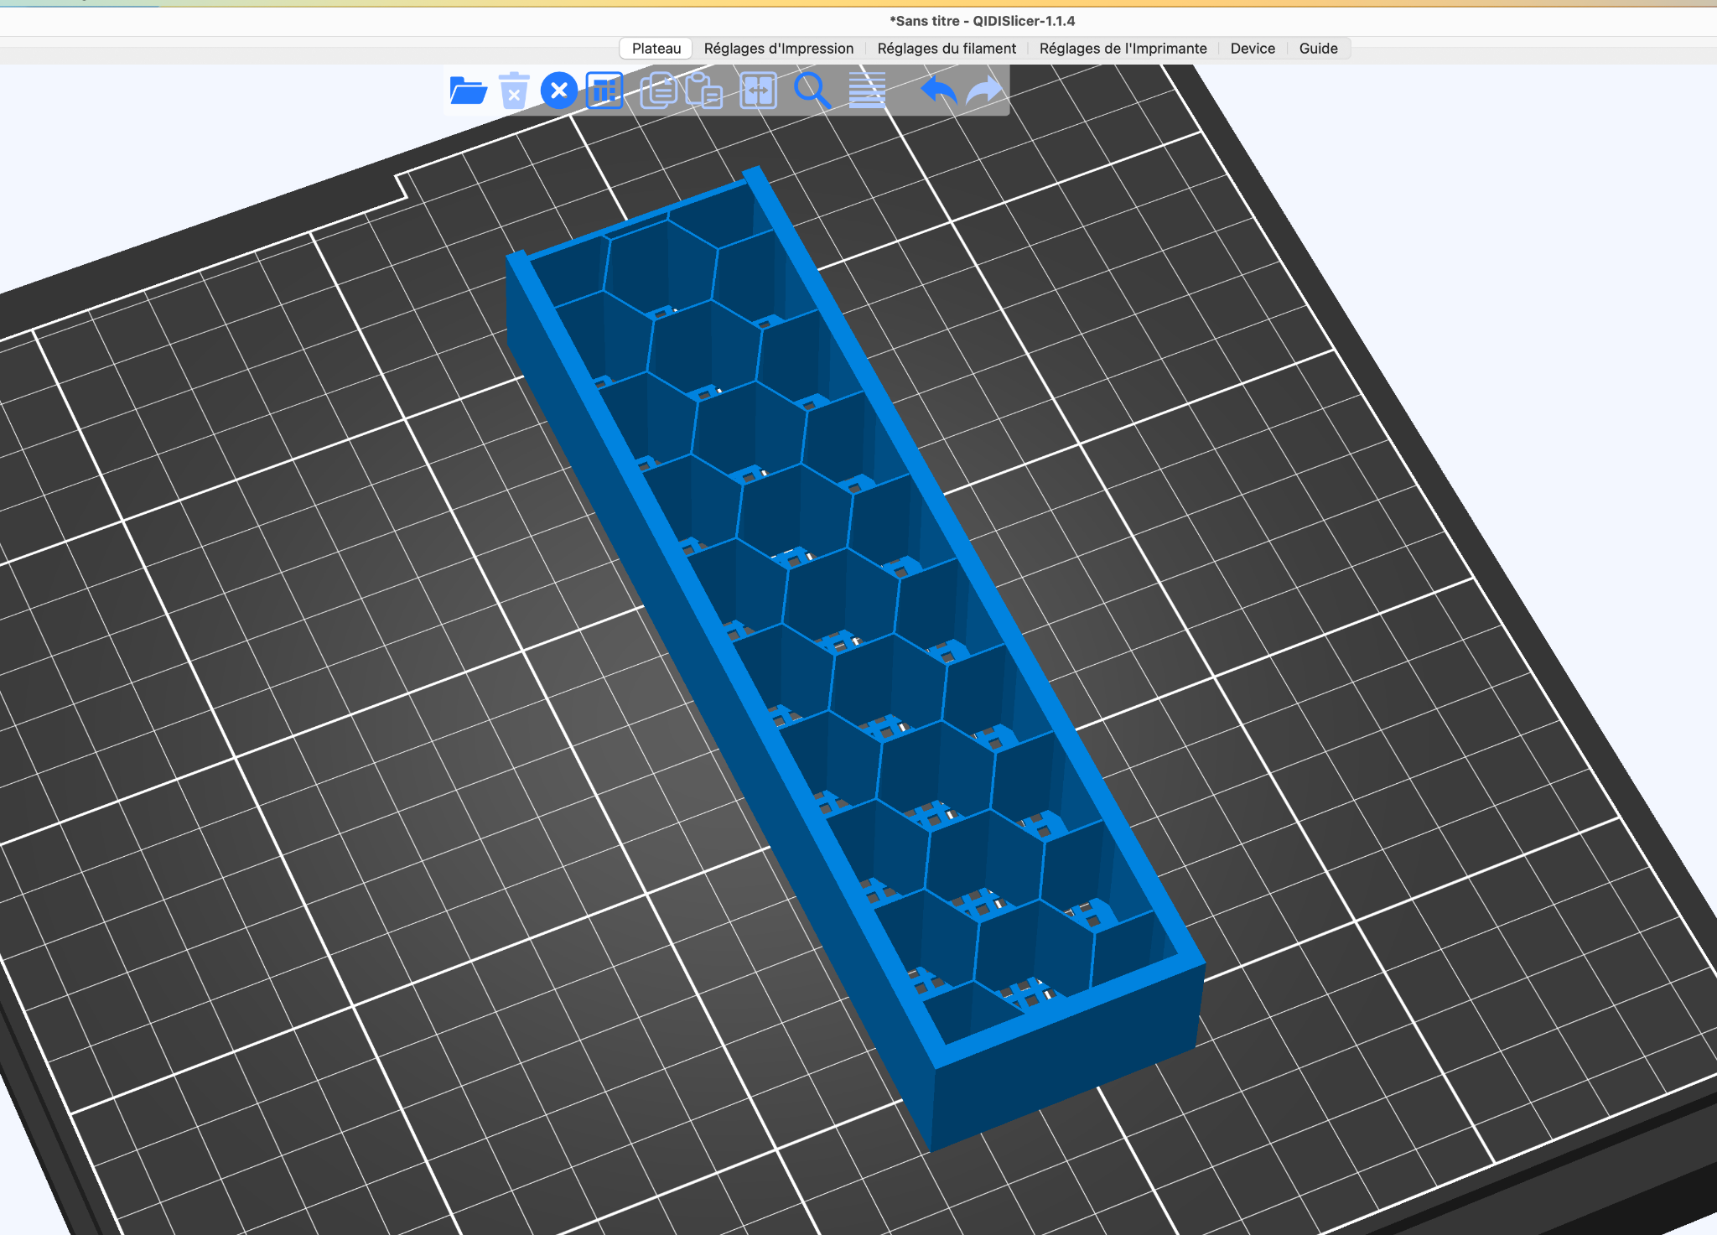This screenshot has height=1235, width=1717.
Task: Click the Copy icon in toolbar
Action: click(x=658, y=91)
